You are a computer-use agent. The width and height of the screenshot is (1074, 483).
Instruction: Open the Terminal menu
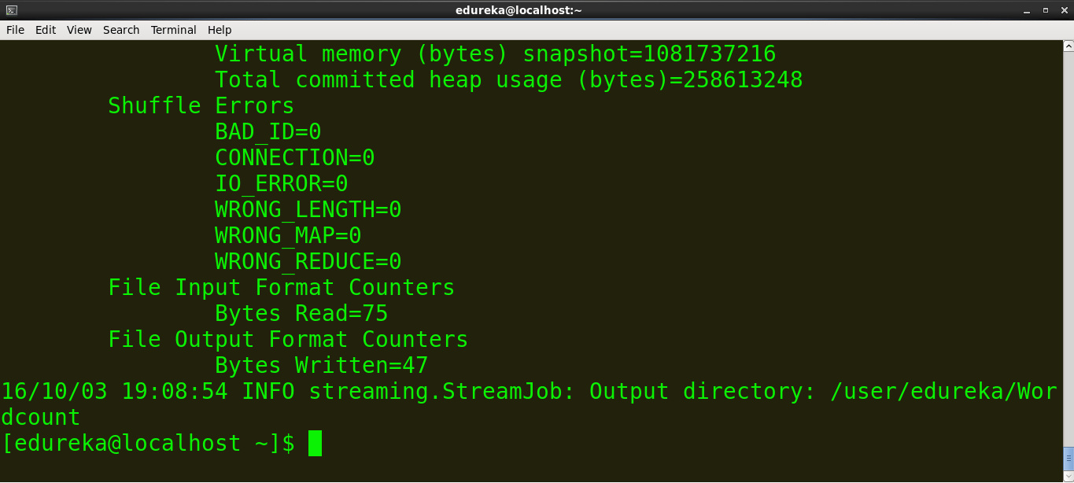(173, 30)
